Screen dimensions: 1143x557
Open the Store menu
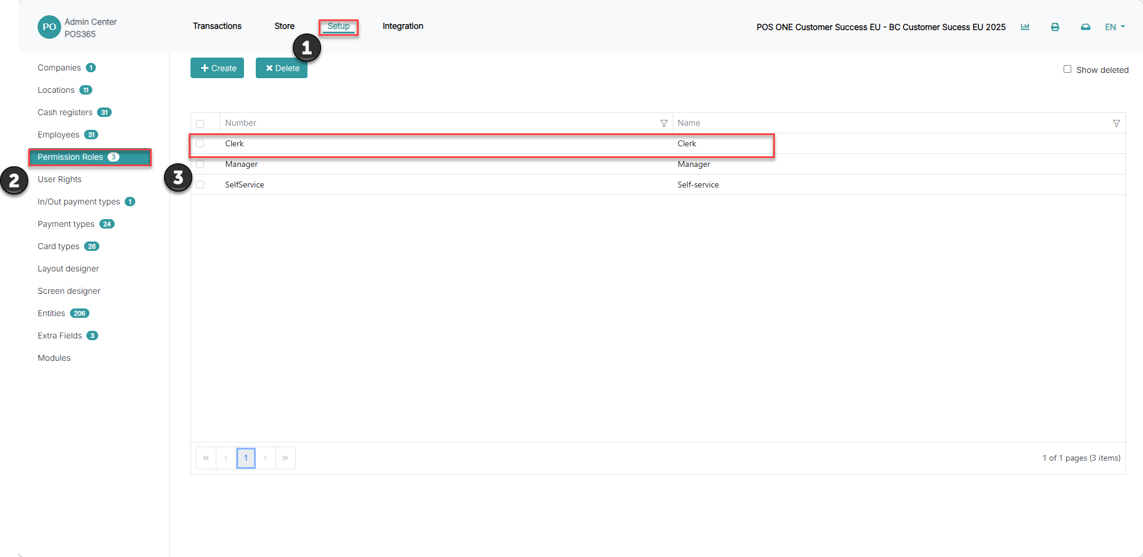click(285, 26)
